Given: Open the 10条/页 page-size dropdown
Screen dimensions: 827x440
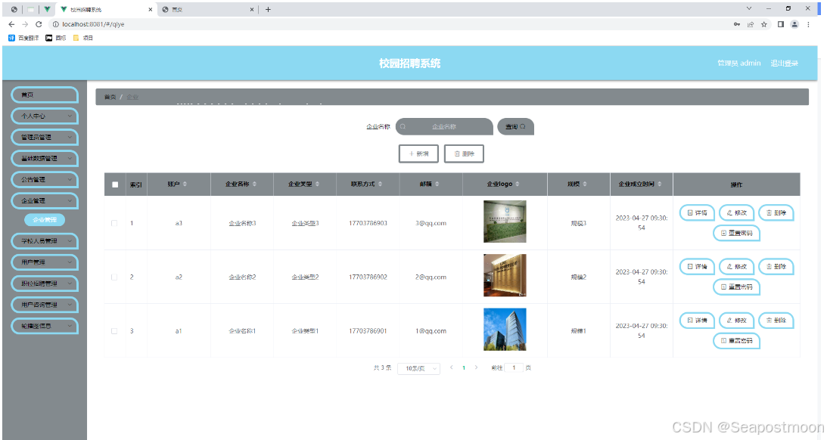Looking at the screenshot, I should point(418,368).
